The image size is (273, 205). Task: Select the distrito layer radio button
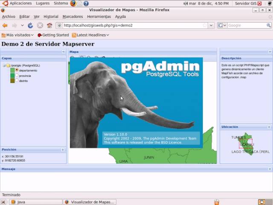17,80
